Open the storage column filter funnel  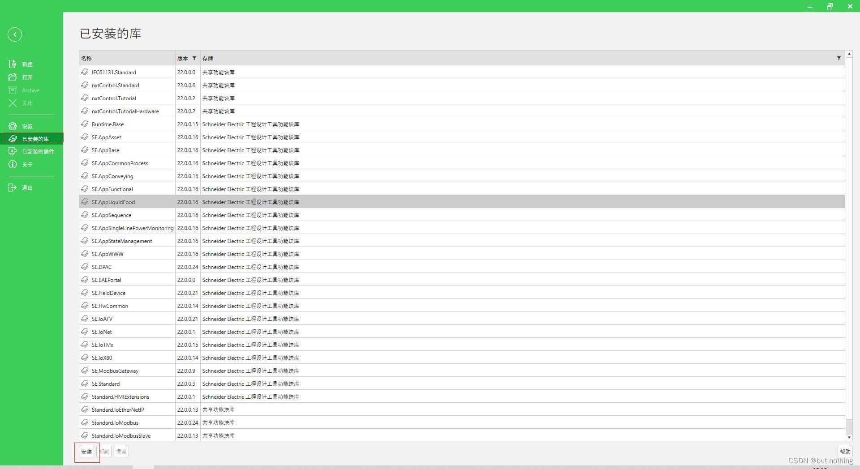point(838,58)
